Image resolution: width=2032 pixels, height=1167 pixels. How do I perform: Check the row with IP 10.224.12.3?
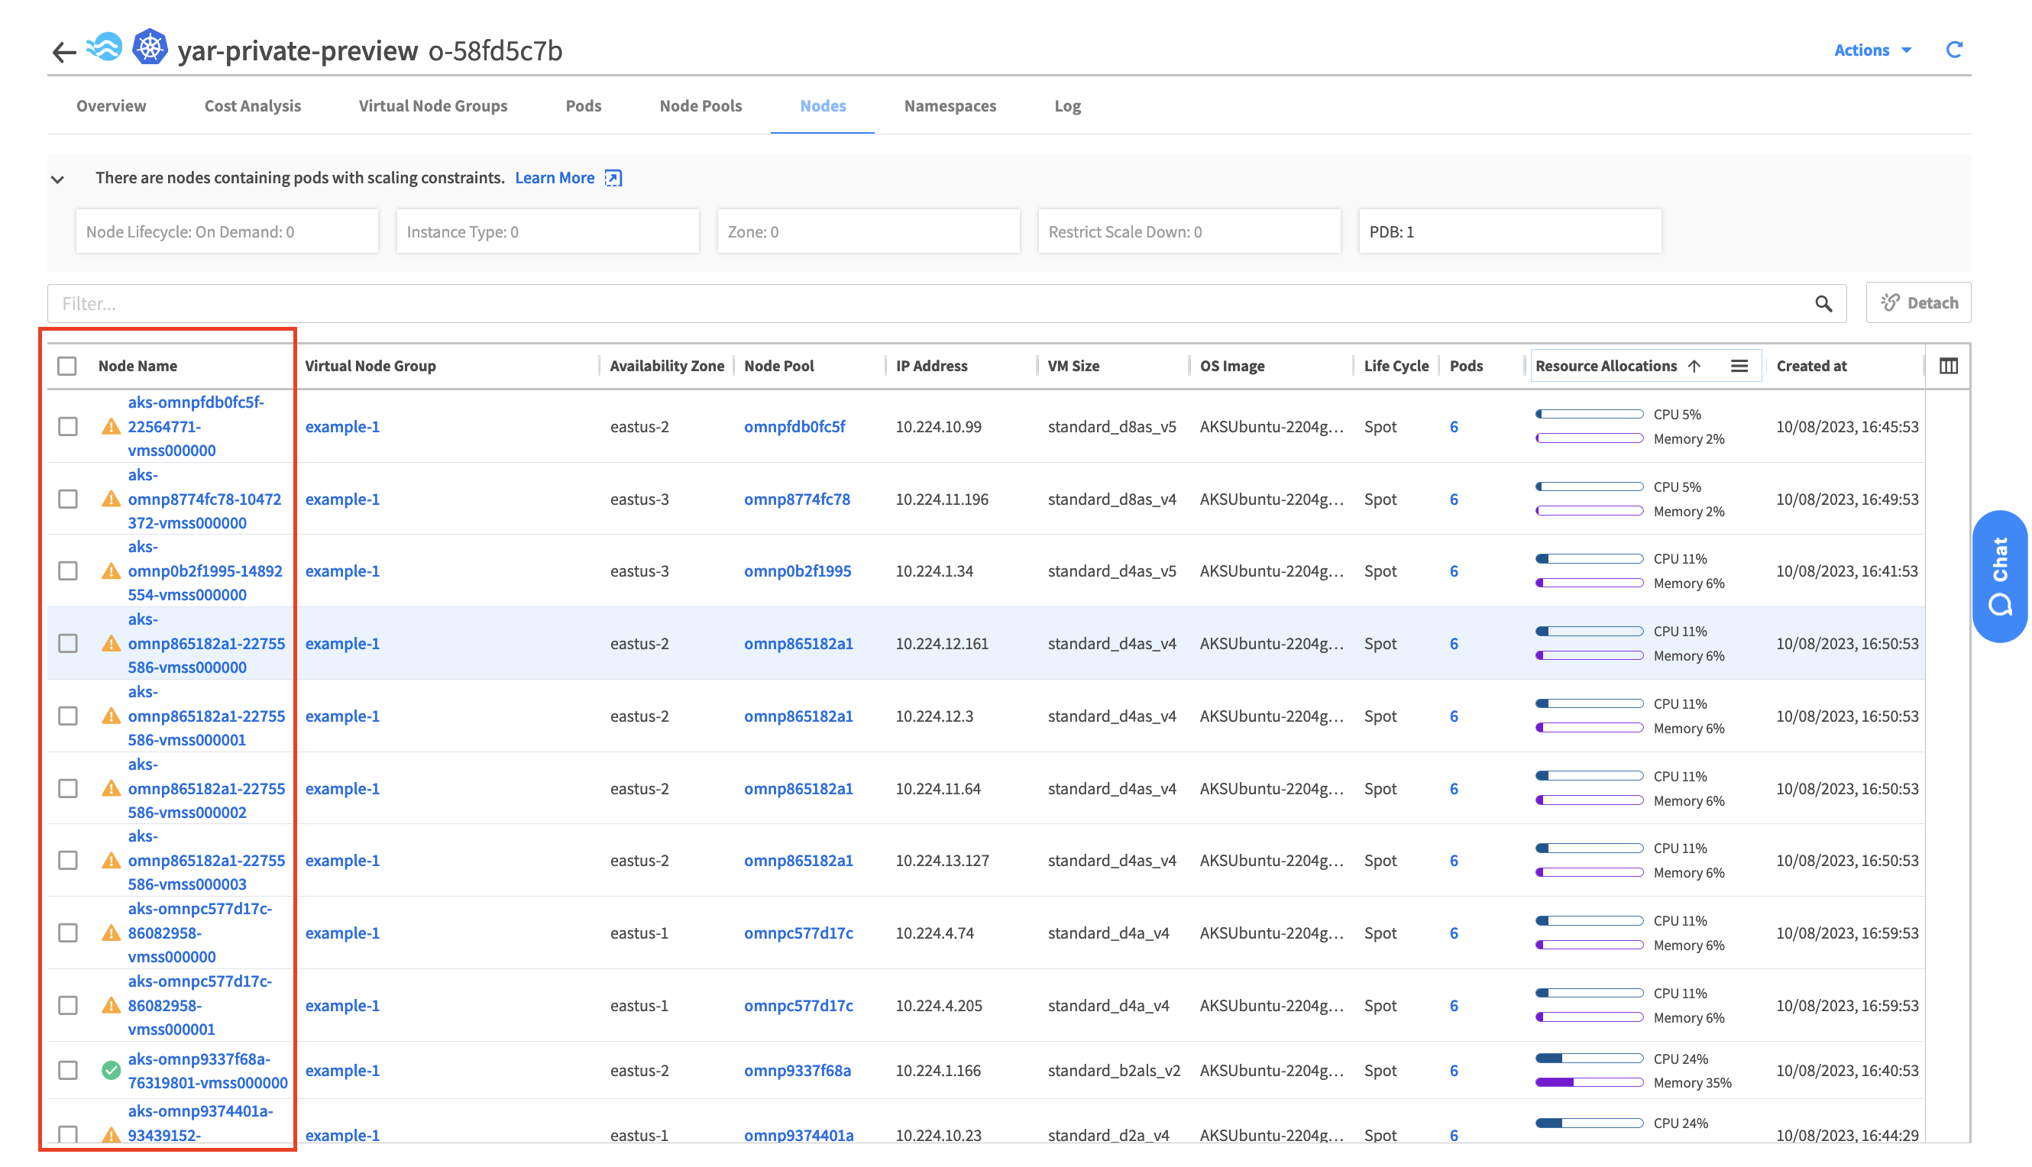pyautogui.click(x=68, y=716)
